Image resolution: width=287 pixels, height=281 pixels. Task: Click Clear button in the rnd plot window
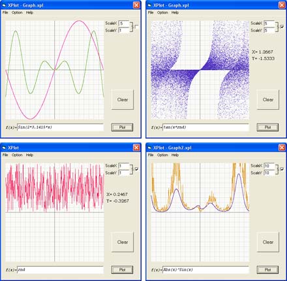click(123, 242)
